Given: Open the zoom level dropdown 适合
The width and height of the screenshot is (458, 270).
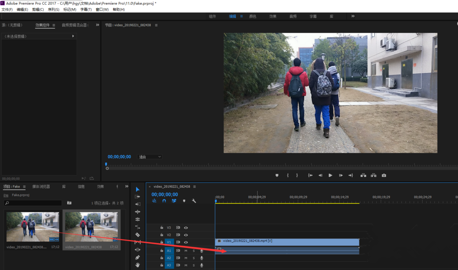Looking at the screenshot, I should 149,157.
